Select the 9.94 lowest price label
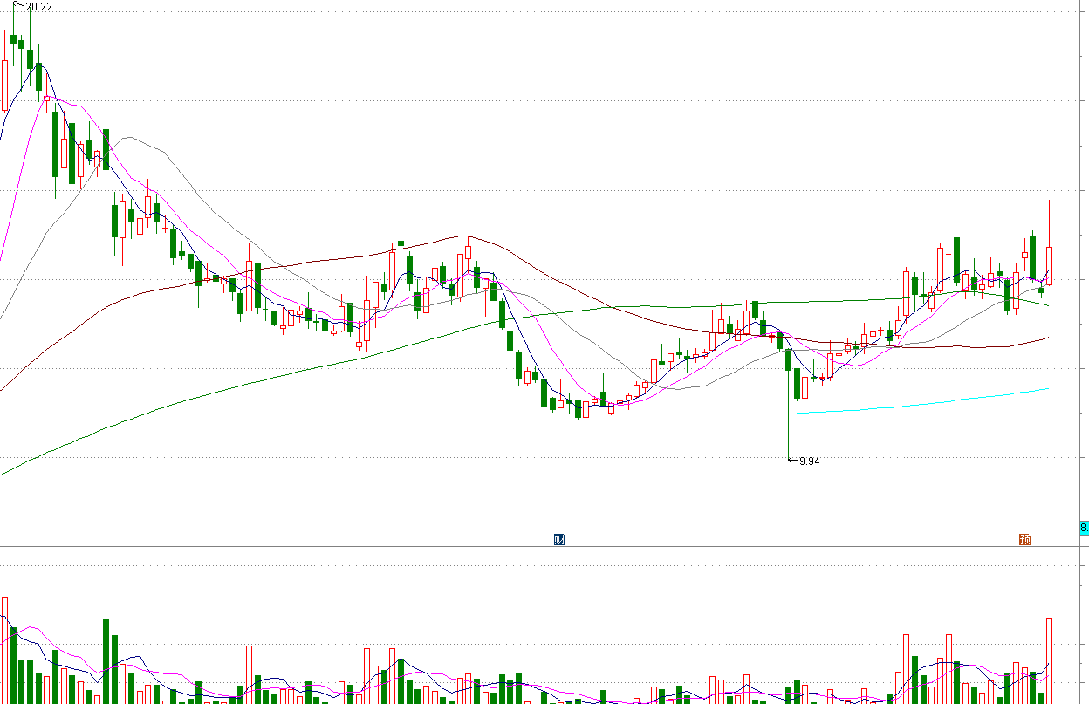This screenshot has height=704, width=1089. pos(810,461)
